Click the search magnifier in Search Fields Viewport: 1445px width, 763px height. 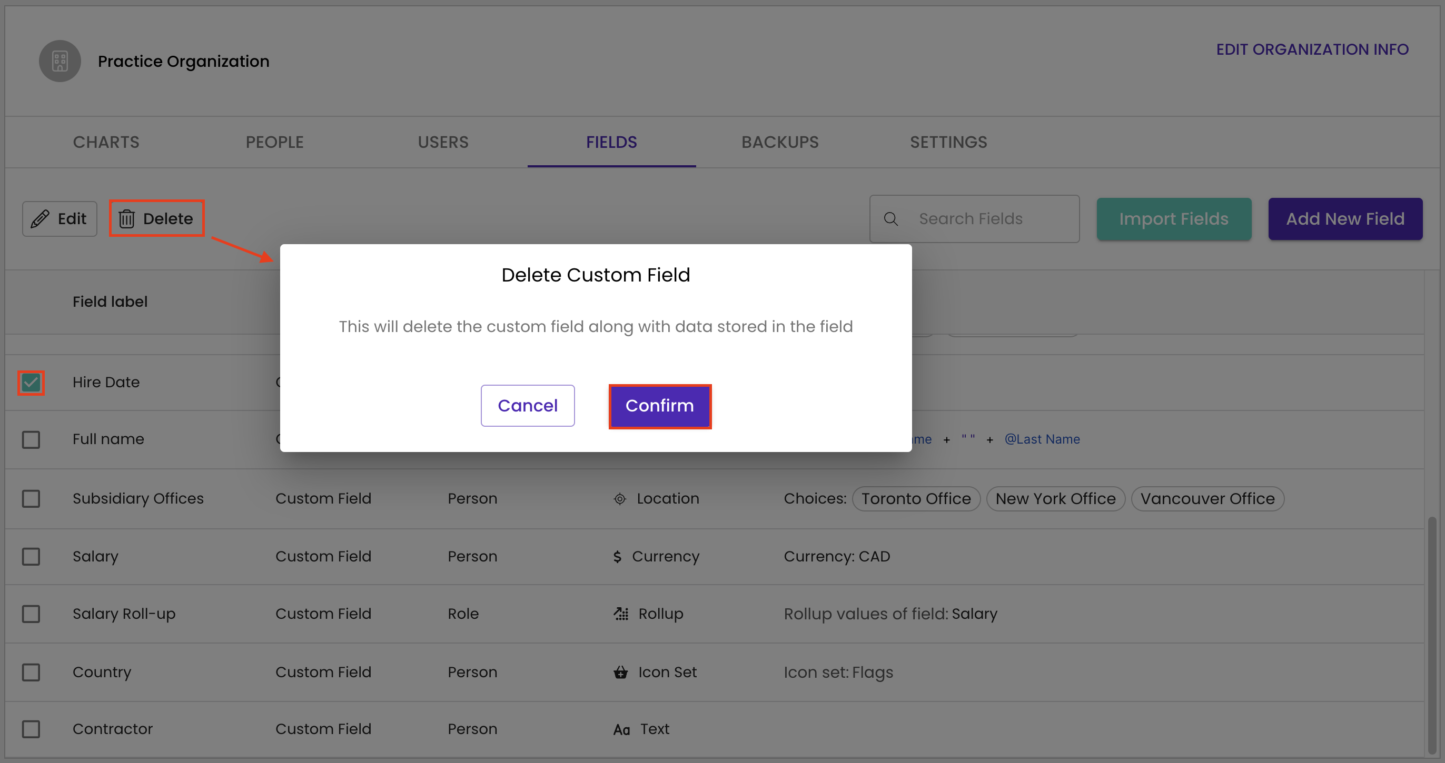(891, 219)
